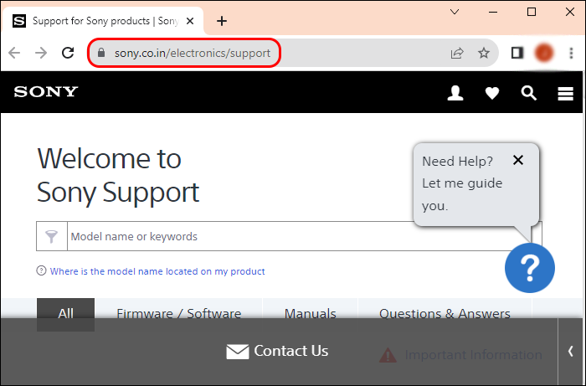Share this page from the address bar
The height and width of the screenshot is (386, 586).
(457, 53)
